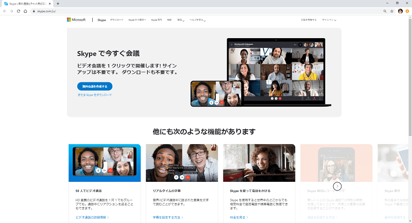
Task: Open the Skype から電話へ nav item
Action: [137, 20]
